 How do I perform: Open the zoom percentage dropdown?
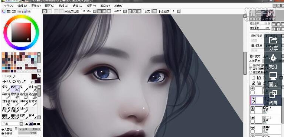pyautogui.click(x=95, y=12)
